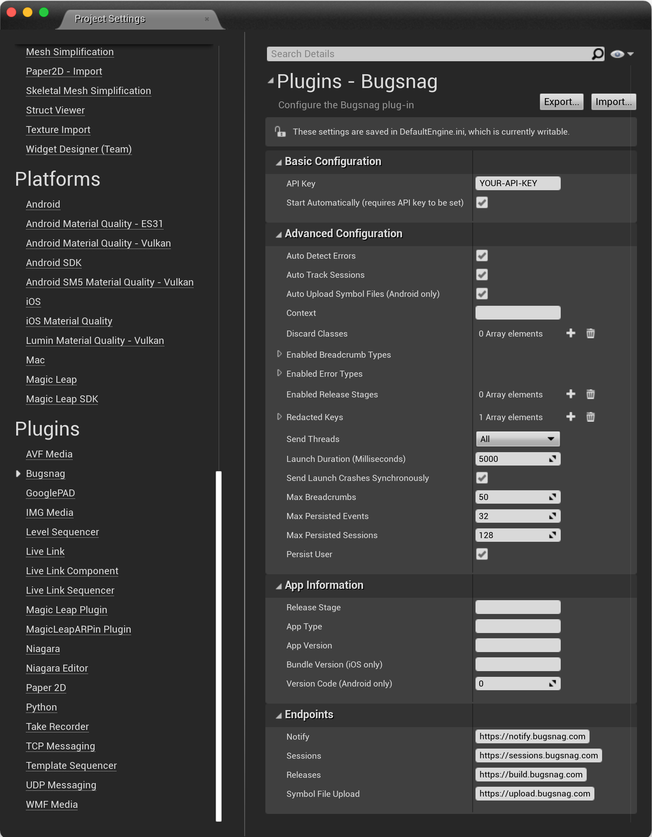Open the view options eye icon
Screen dimensions: 652x837
[618, 54]
